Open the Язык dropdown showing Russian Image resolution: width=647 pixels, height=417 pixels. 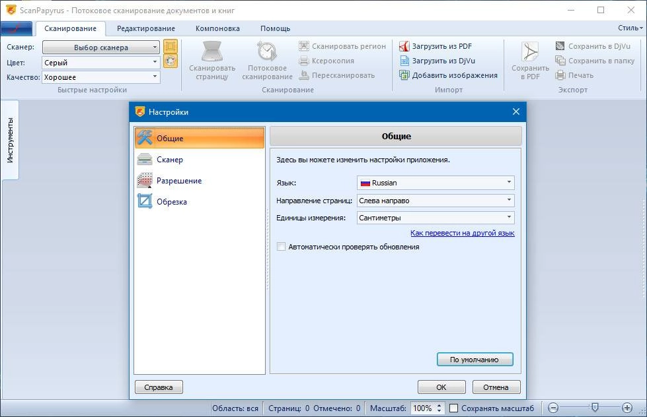click(x=436, y=183)
